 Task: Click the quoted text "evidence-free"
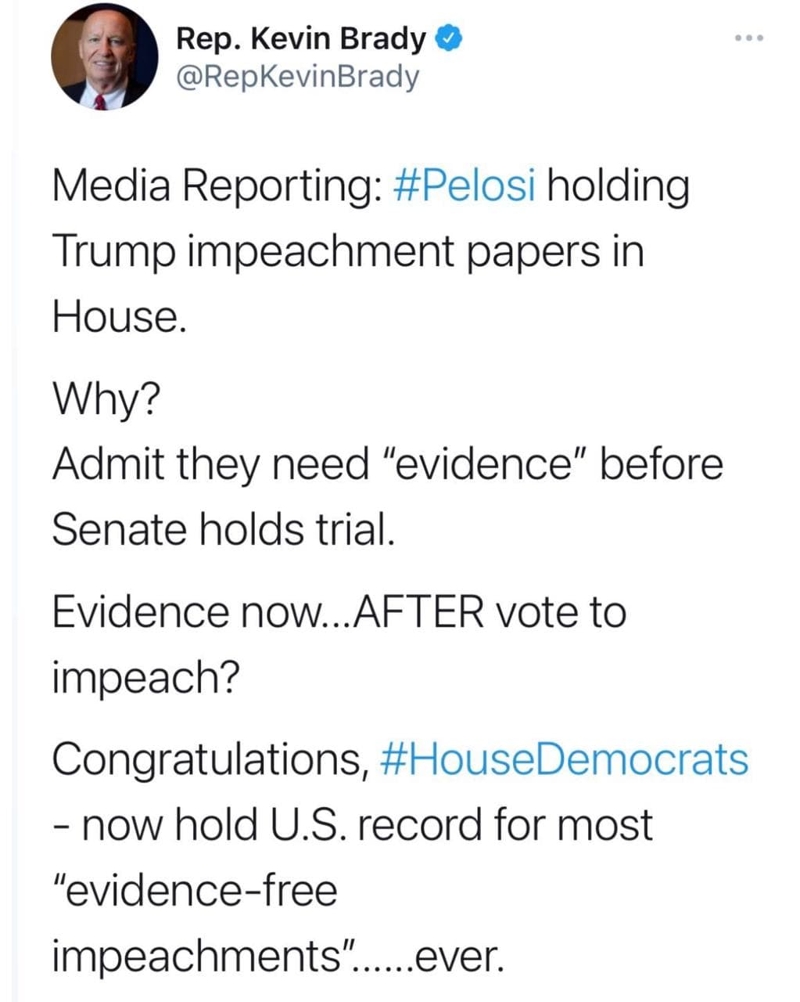(x=195, y=890)
